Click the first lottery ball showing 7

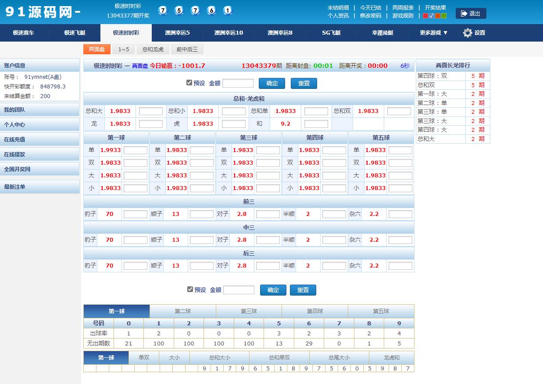pos(163,10)
